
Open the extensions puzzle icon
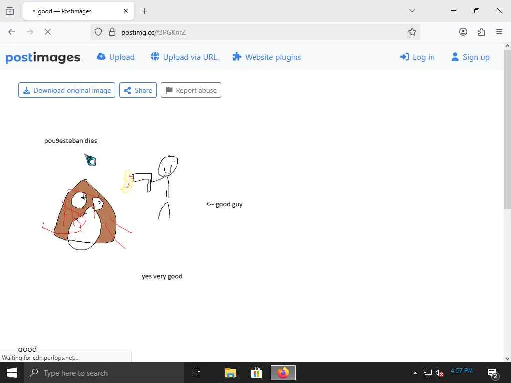[x=481, y=32]
